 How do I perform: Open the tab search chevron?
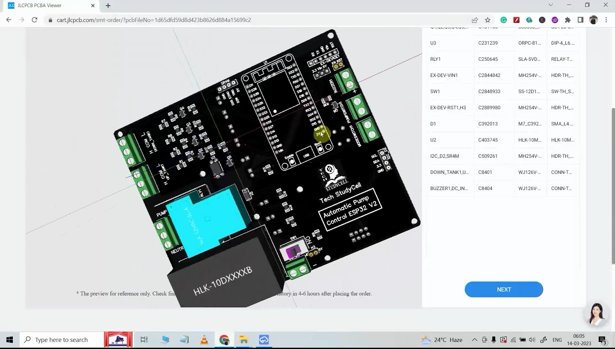click(x=551, y=5)
